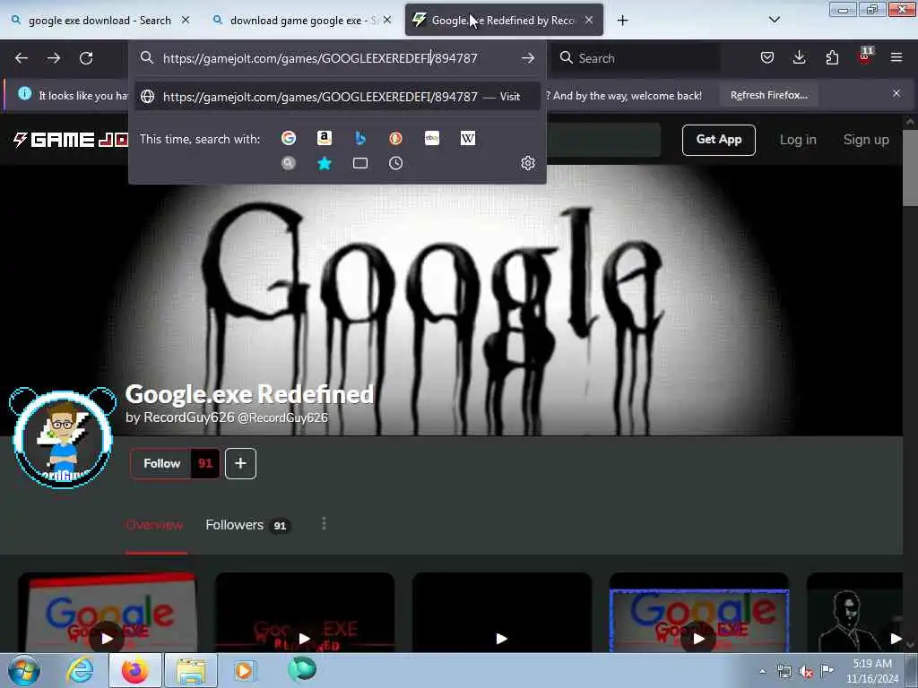Search this time with DuckDuckGo
This screenshot has width=918, height=688.
point(395,138)
